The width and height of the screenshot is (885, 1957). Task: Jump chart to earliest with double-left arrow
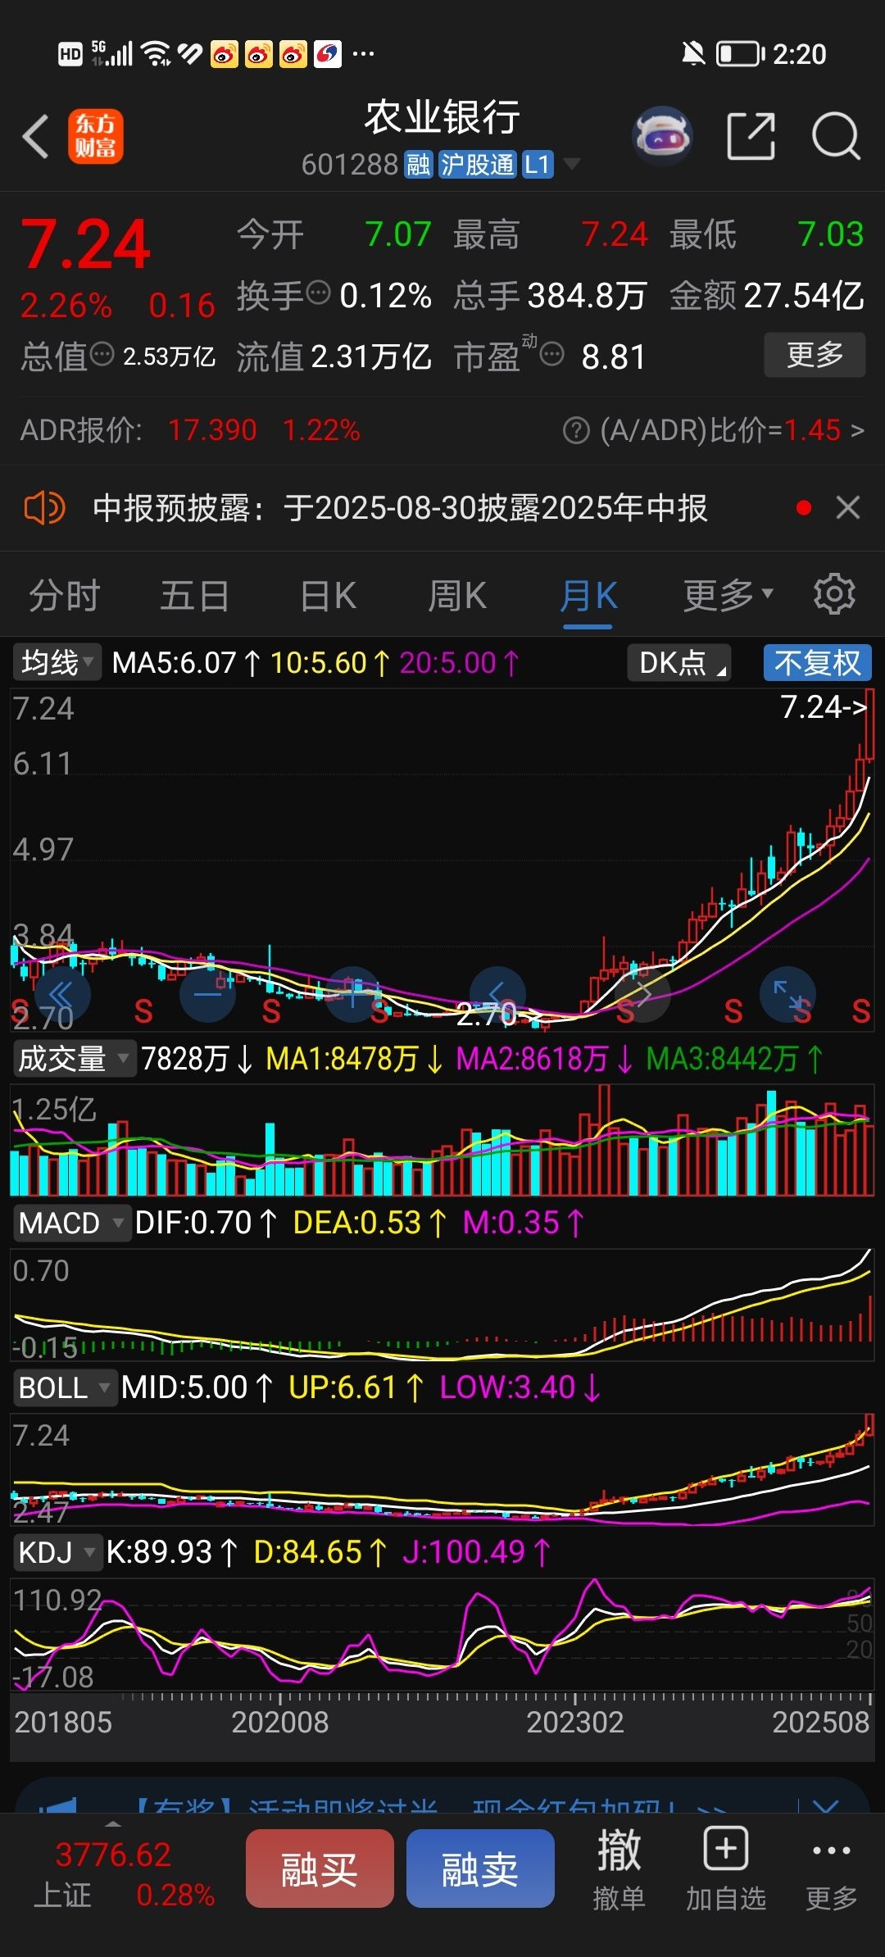pyautogui.click(x=62, y=995)
